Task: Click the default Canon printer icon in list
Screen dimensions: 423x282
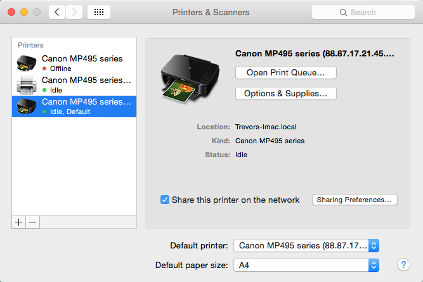Action: [27, 106]
